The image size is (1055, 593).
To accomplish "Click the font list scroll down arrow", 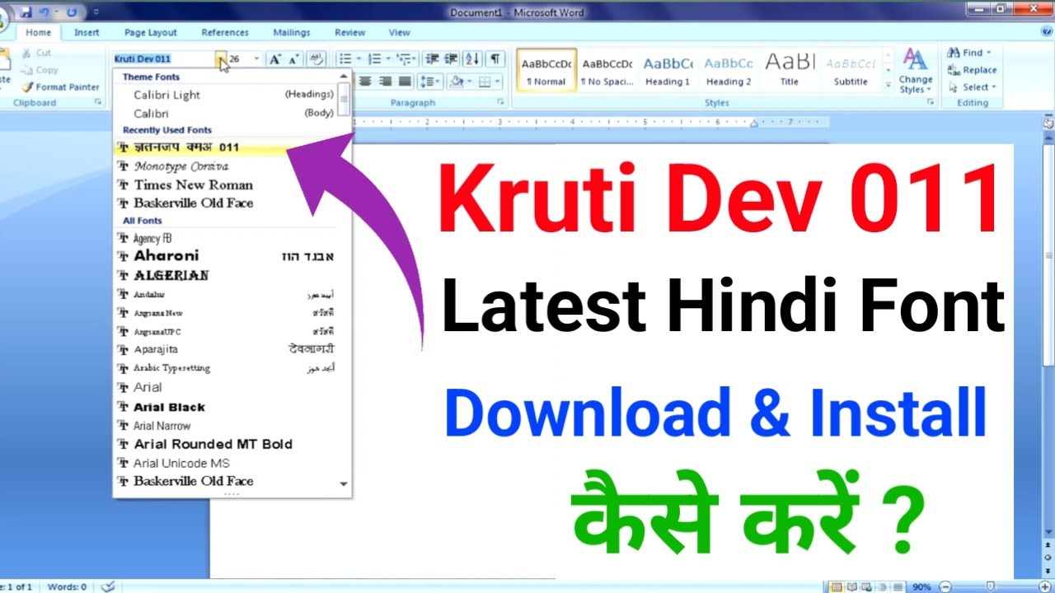I will [344, 484].
